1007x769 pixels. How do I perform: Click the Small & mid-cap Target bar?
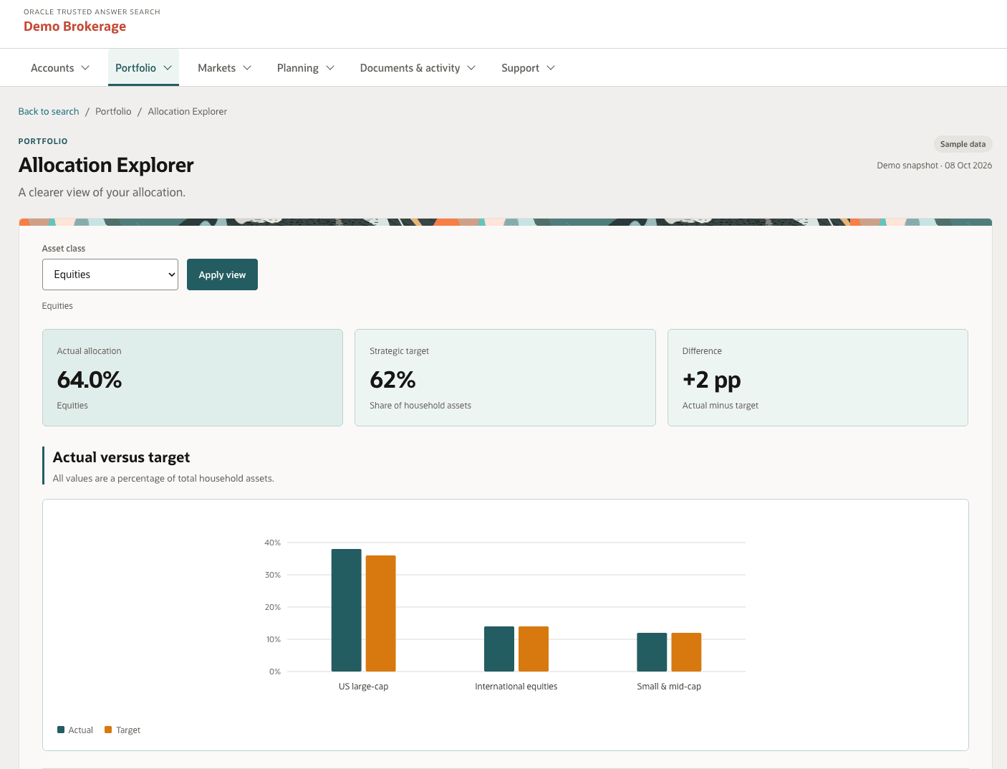(686, 652)
